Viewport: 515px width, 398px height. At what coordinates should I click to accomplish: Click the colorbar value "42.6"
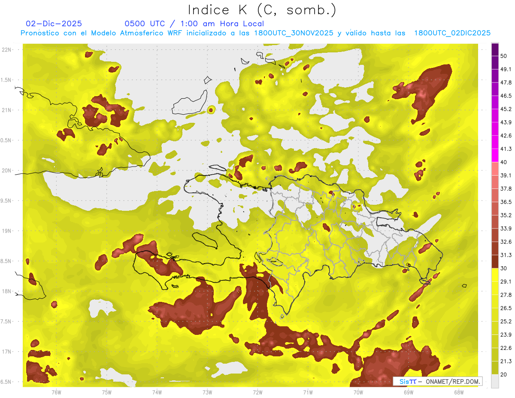506,136
